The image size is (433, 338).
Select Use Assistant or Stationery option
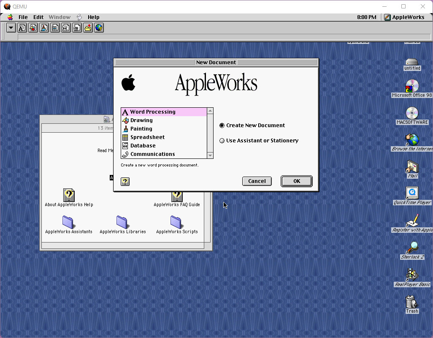click(x=222, y=141)
